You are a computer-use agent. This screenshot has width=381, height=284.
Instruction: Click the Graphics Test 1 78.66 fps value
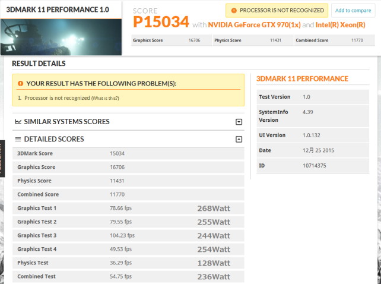(120, 208)
